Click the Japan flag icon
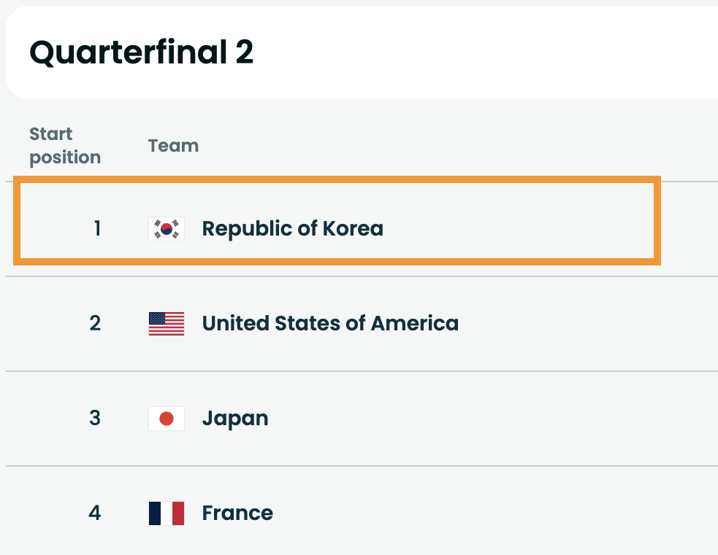The height and width of the screenshot is (555, 718). tap(167, 419)
